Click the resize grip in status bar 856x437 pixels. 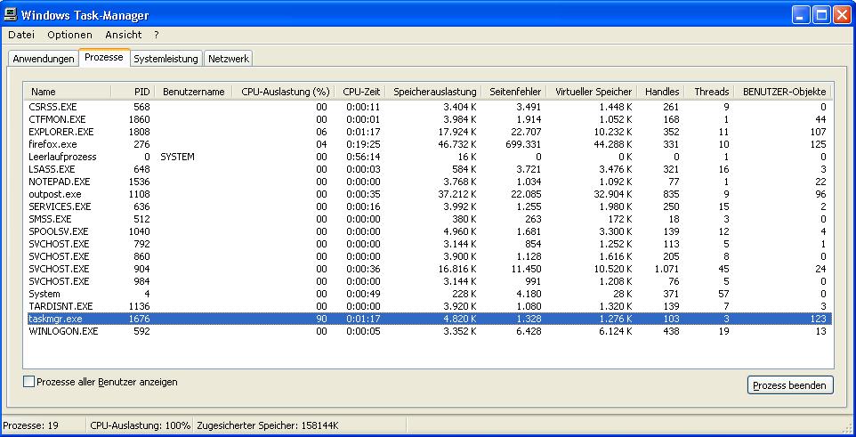coord(847,427)
